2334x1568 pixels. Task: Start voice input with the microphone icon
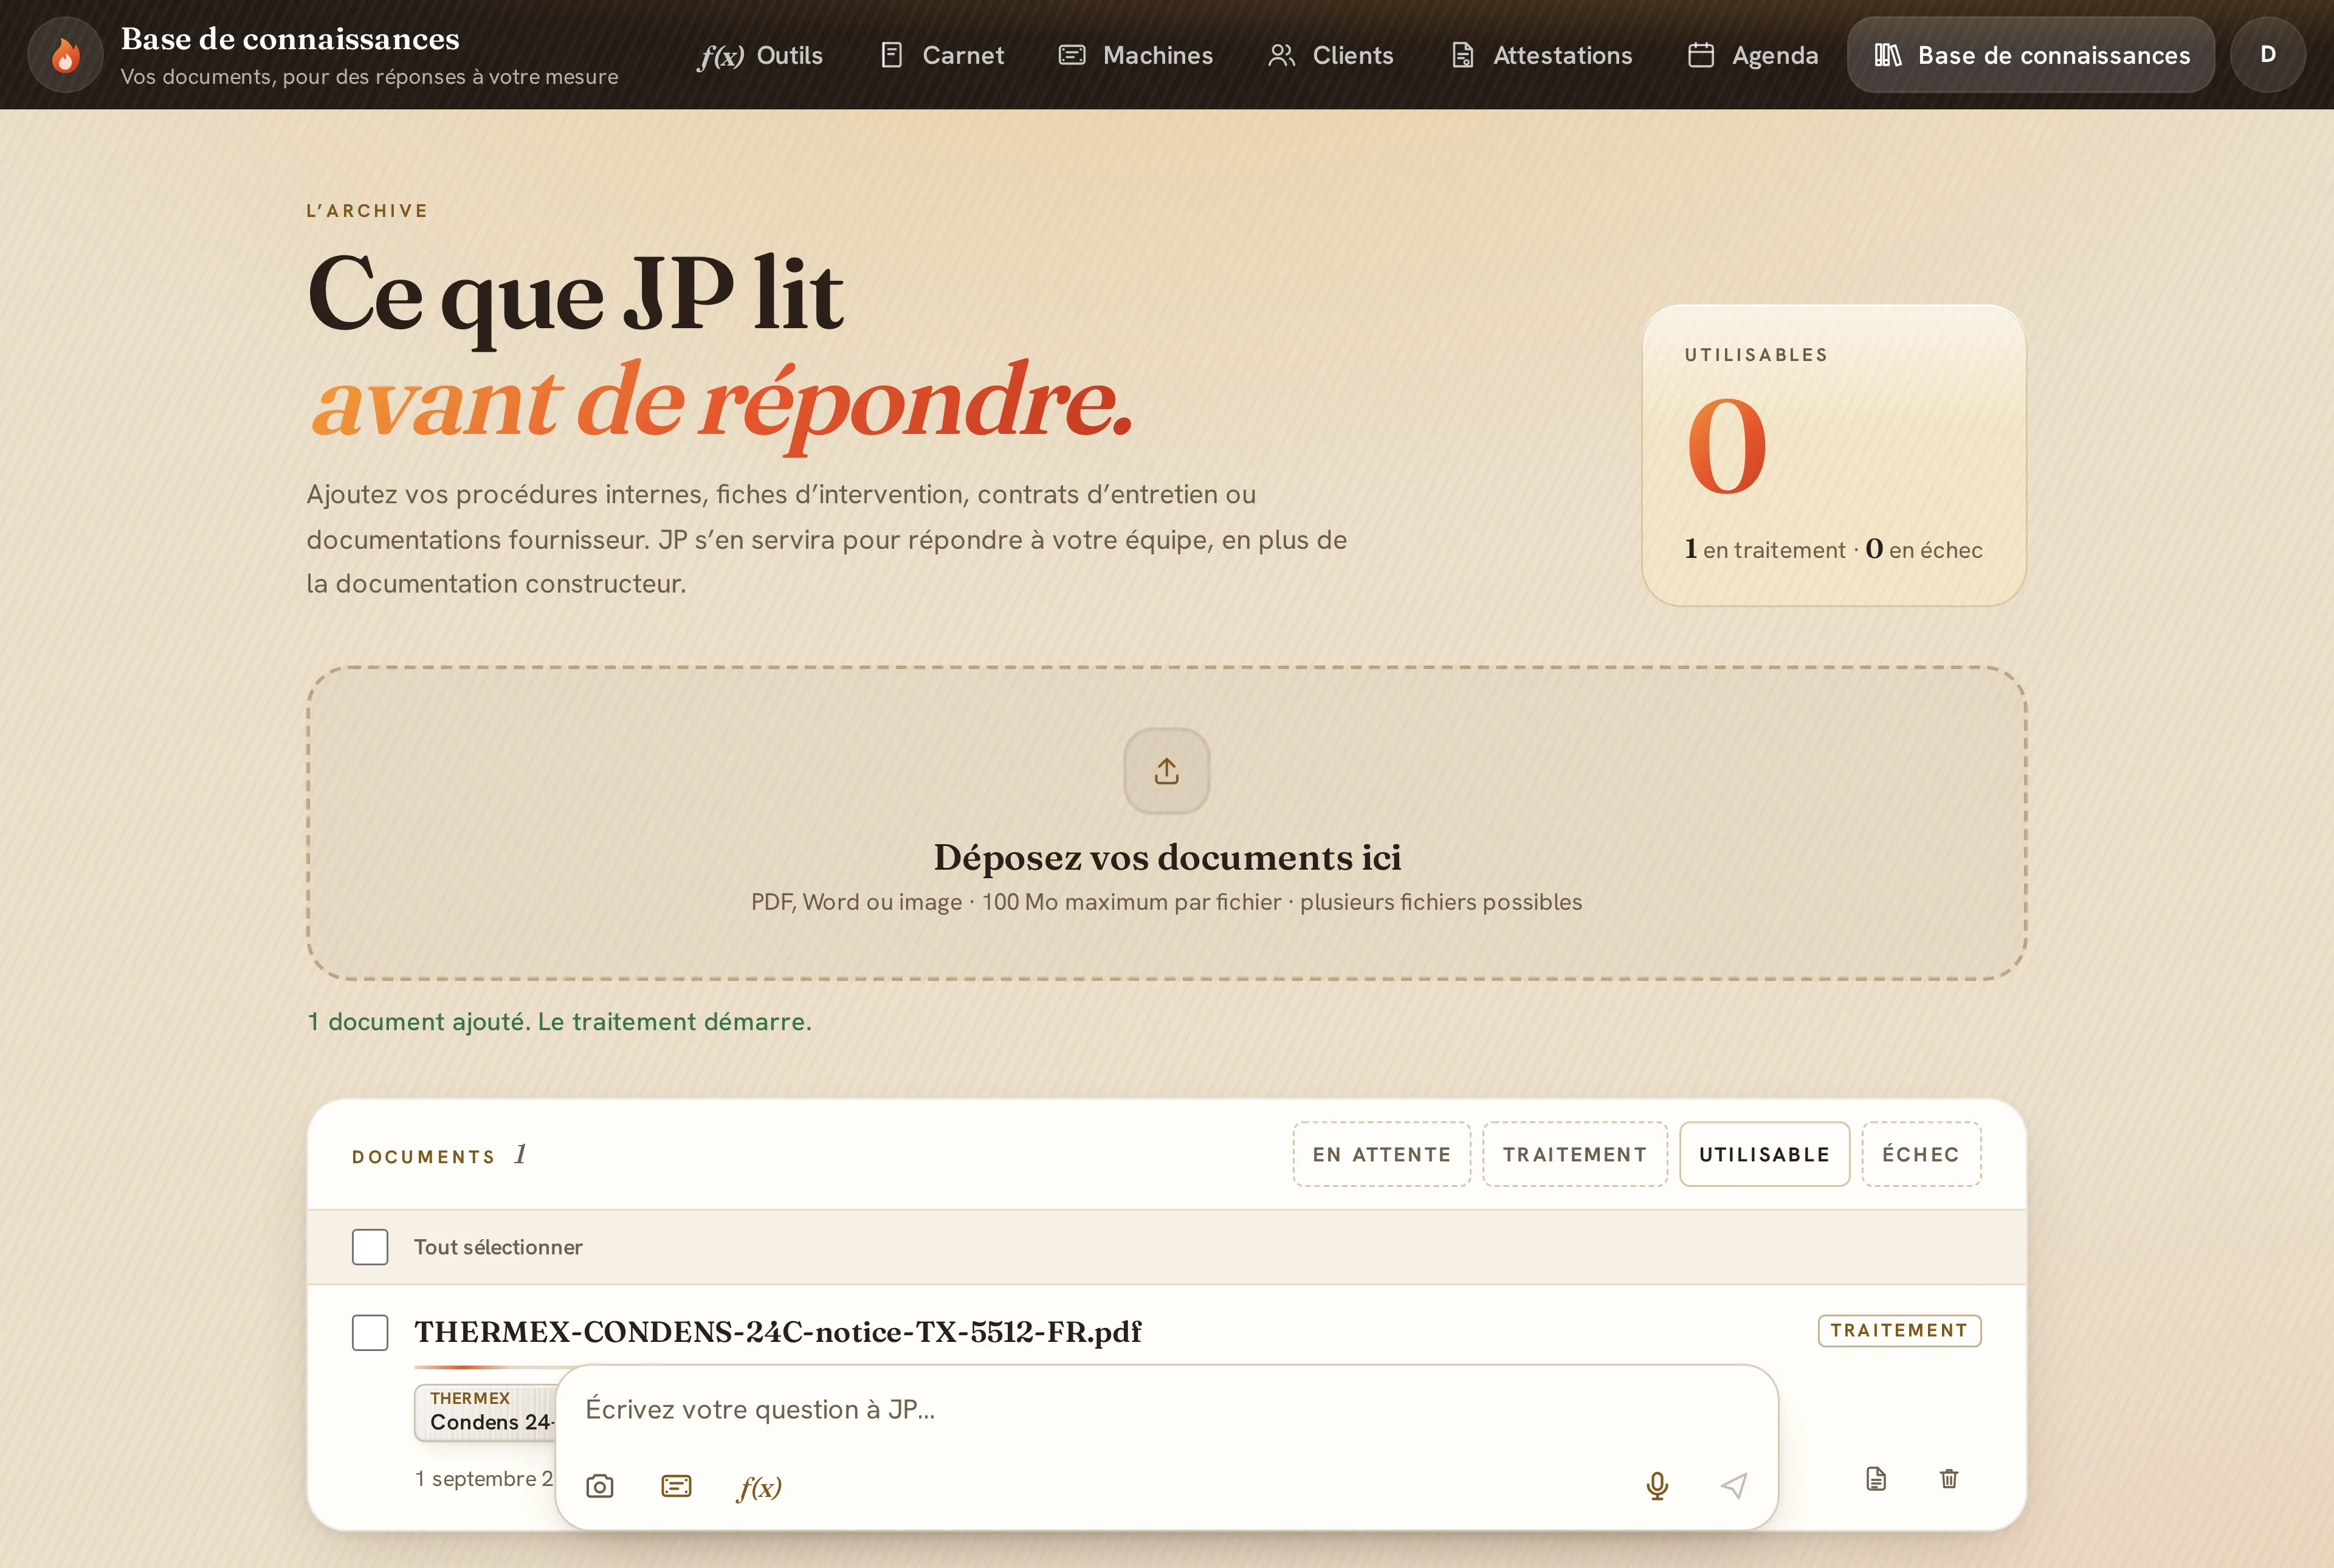click(x=1657, y=1486)
